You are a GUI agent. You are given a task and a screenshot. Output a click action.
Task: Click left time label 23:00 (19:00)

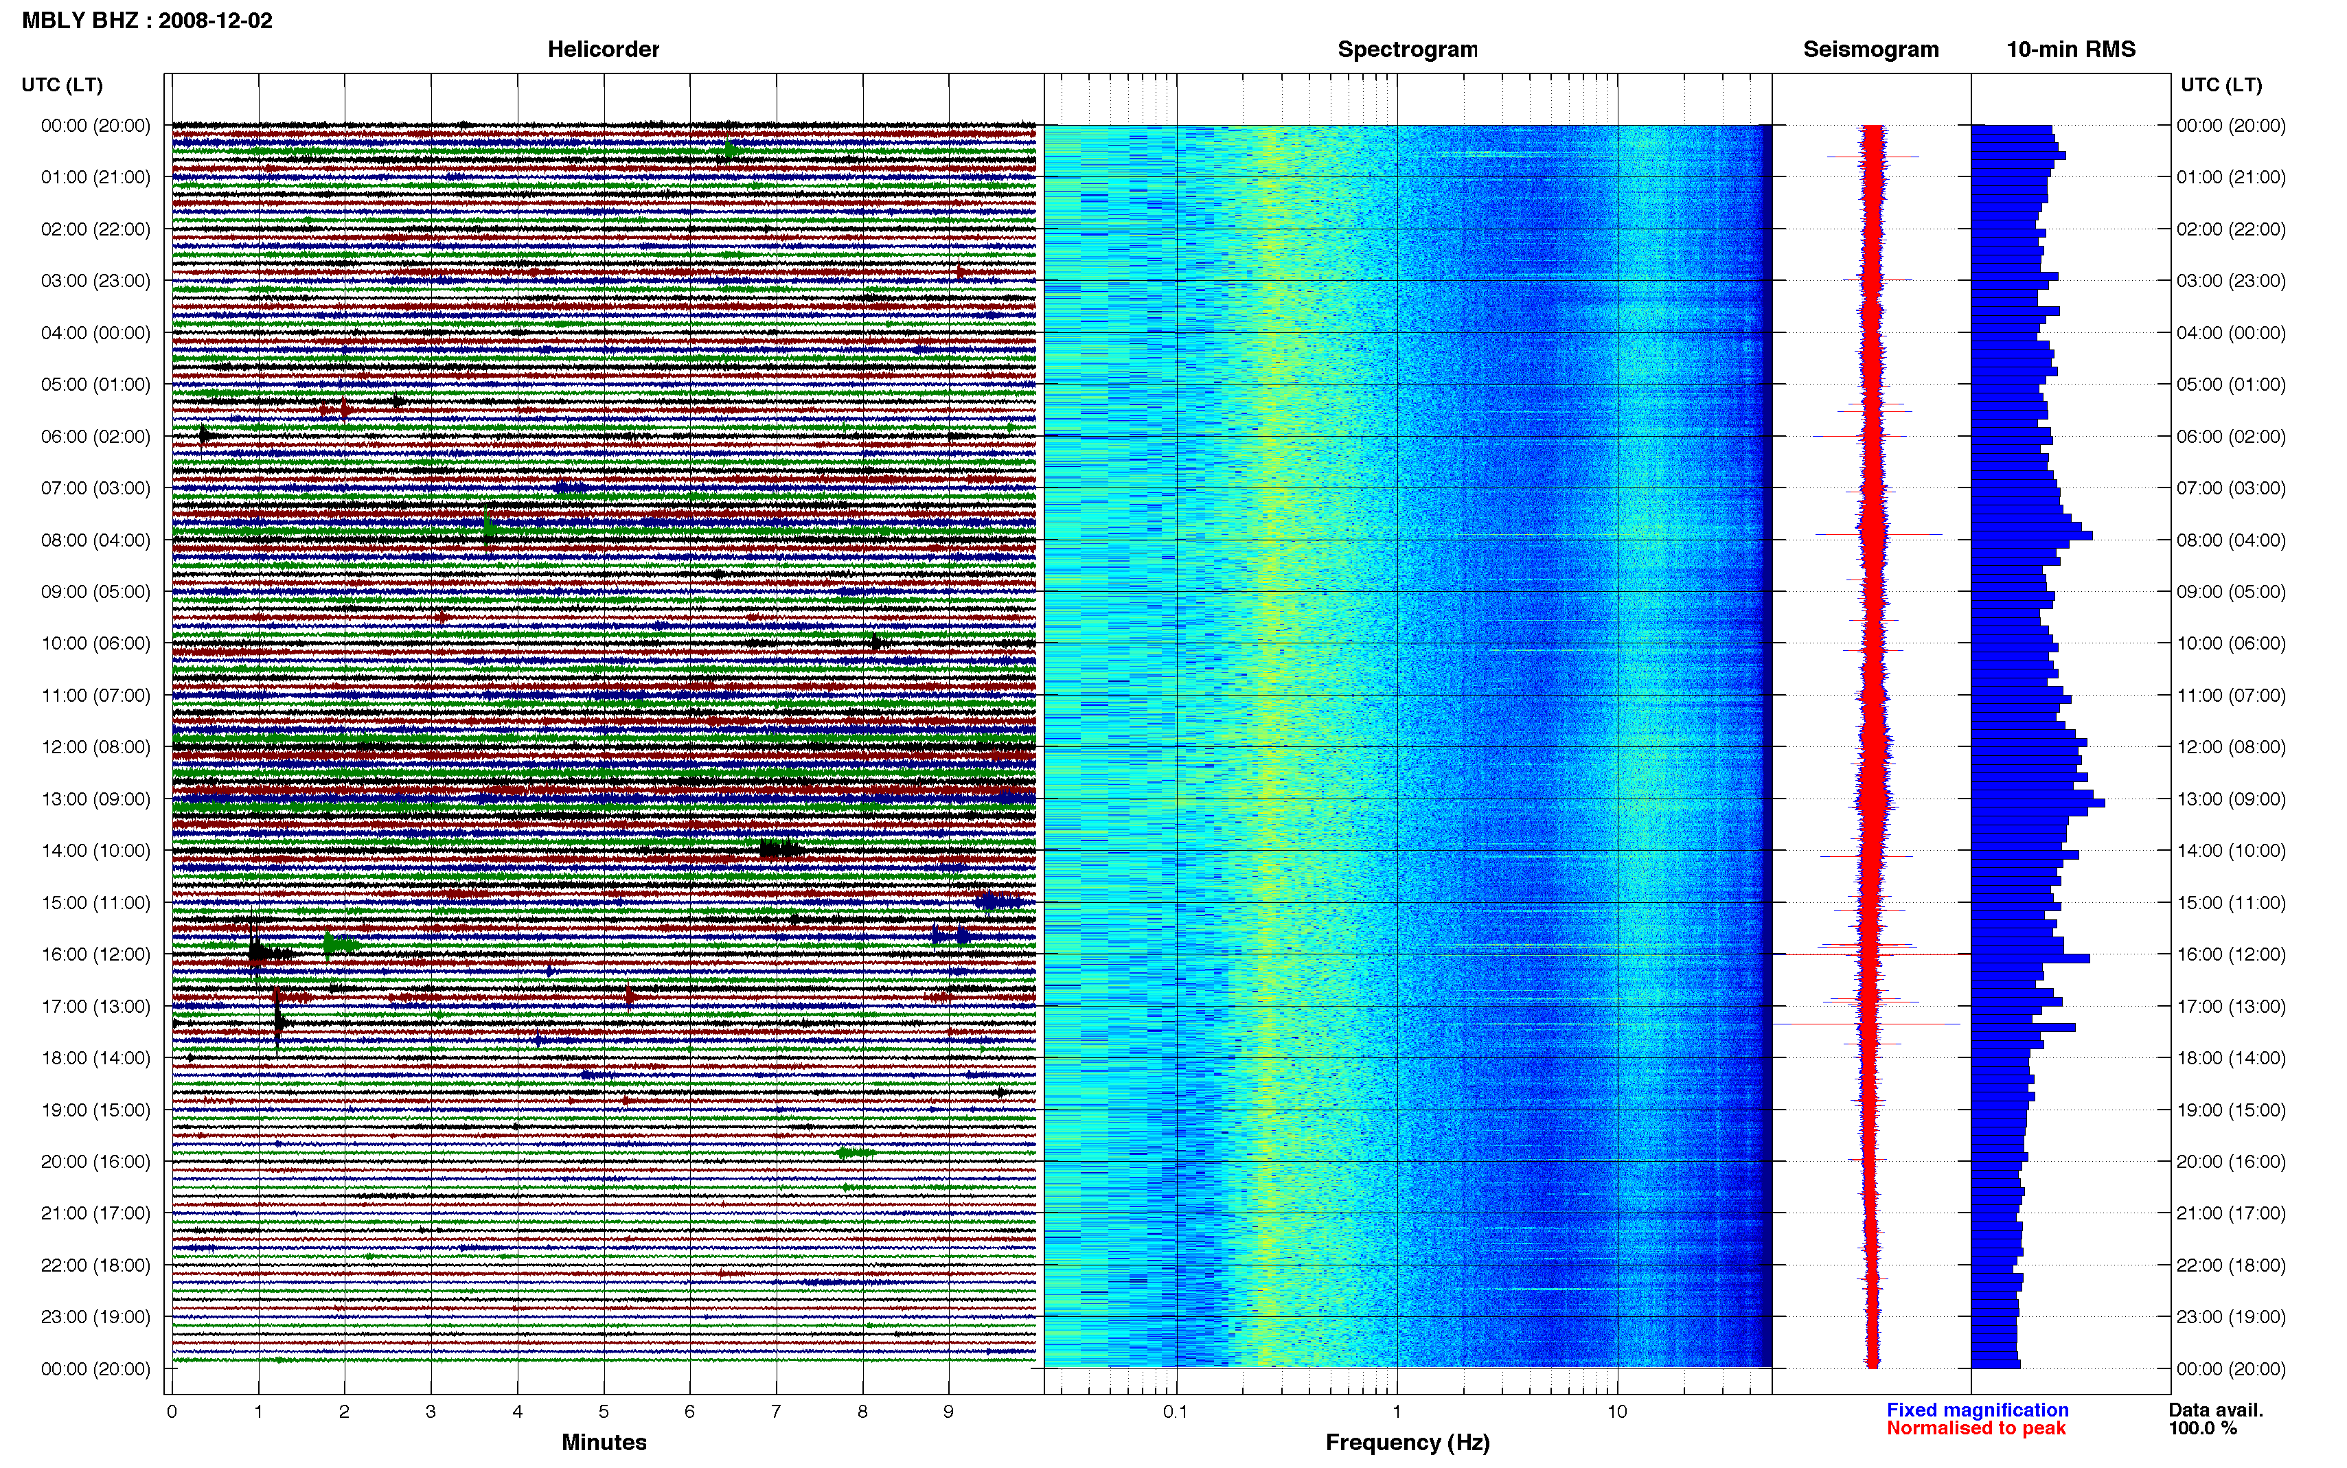click(95, 1316)
